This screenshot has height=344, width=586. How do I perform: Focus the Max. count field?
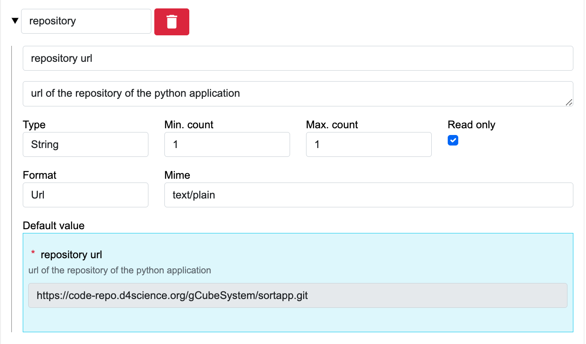pyautogui.click(x=369, y=145)
